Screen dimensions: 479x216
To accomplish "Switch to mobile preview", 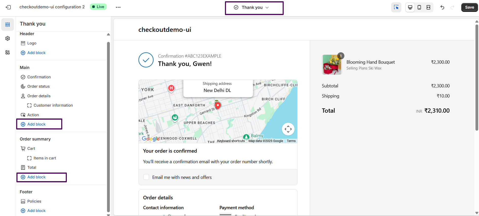I will click(x=419, y=7).
